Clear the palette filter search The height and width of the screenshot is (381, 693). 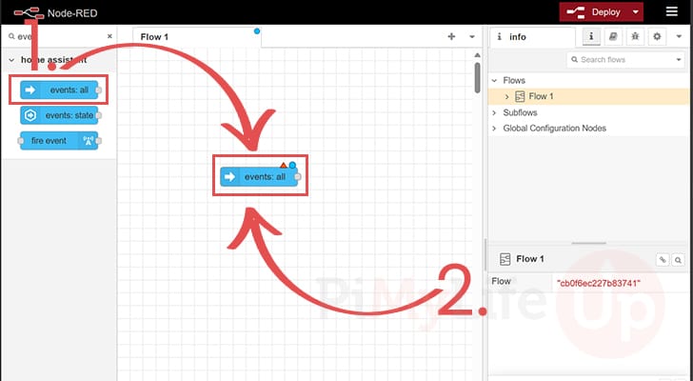(x=109, y=36)
